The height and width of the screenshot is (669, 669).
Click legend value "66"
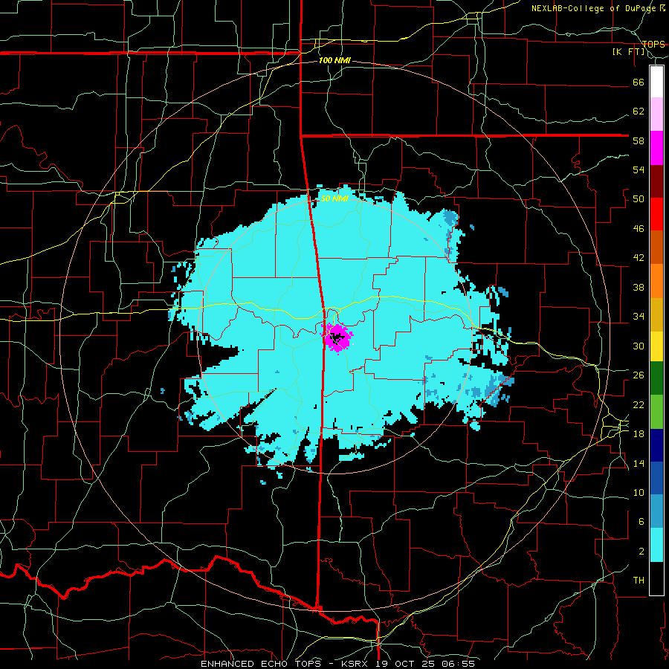click(639, 82)
